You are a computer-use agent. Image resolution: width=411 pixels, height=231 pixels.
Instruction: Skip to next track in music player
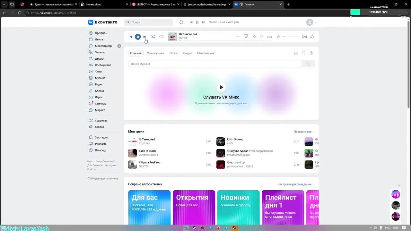[x=144, y=37]
